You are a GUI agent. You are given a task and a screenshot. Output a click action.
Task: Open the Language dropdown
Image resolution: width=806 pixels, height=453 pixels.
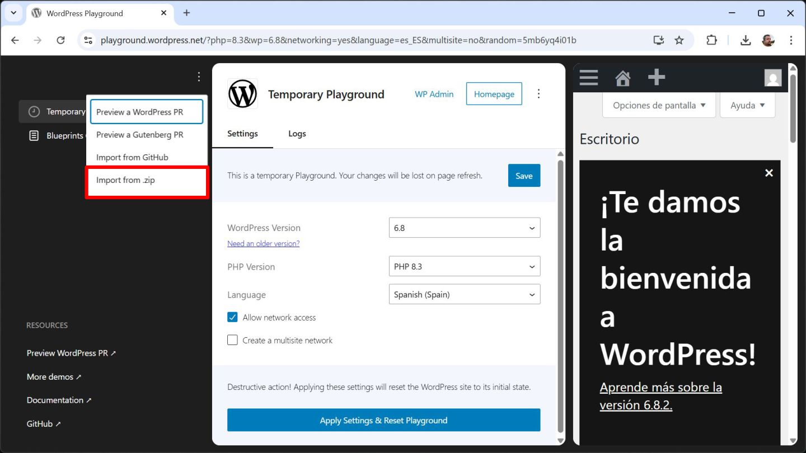(x=465, y=294)
